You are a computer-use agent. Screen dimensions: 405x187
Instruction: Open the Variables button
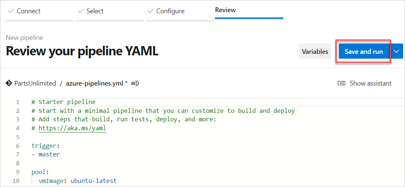(x=315, y=51)
